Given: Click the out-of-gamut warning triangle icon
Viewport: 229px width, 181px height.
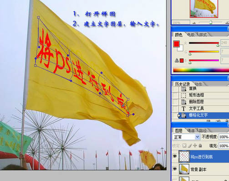Looking at the screenshot, I should [x=177, y=61].
